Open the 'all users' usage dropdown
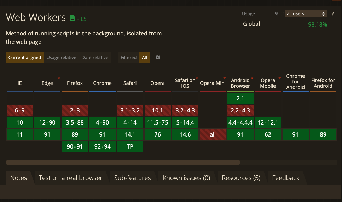The width and height of the screenshot is (342, 202). (x=306, y=14)
